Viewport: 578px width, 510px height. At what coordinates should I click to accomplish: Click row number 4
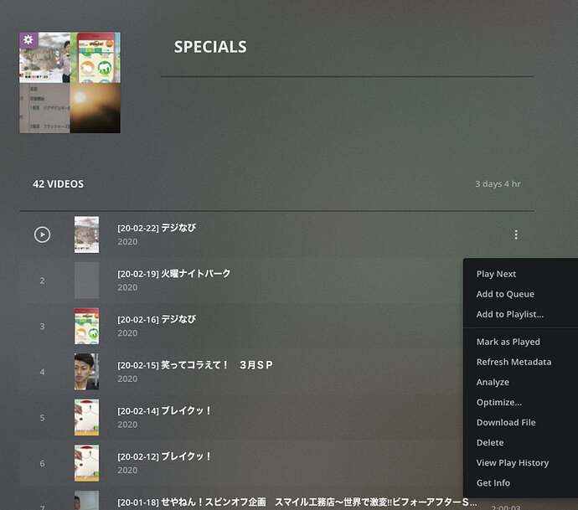pyautogui.click(x=43, y=372)
